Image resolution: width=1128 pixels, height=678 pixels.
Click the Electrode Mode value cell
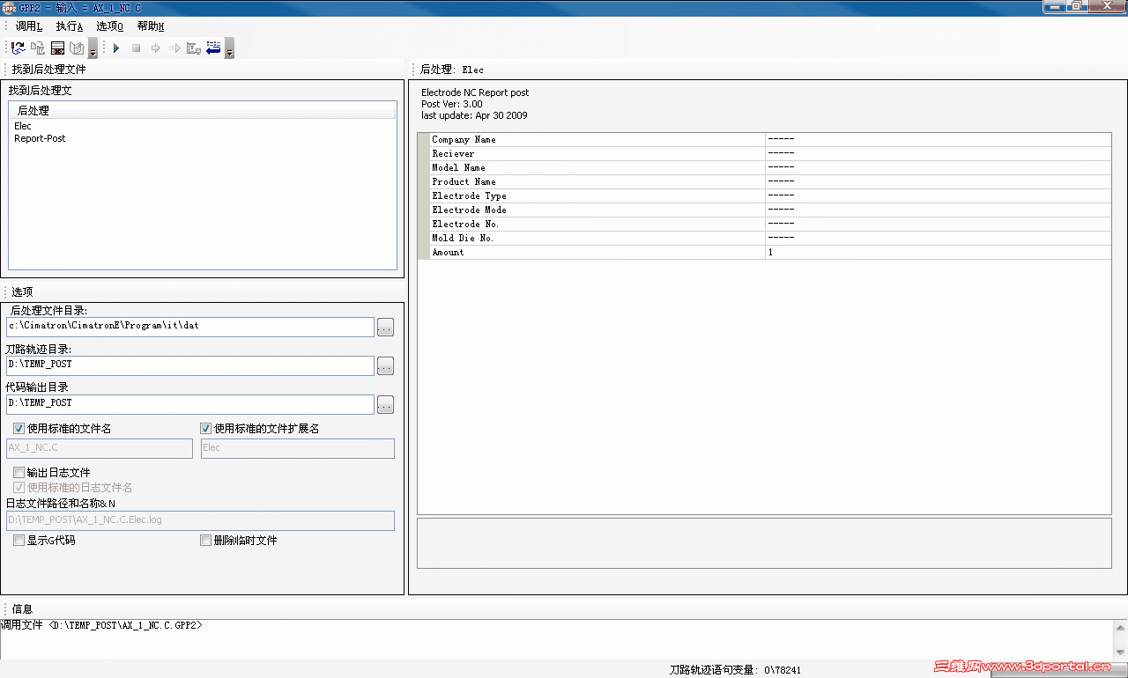pyautogui.click(x=938, y=210)
